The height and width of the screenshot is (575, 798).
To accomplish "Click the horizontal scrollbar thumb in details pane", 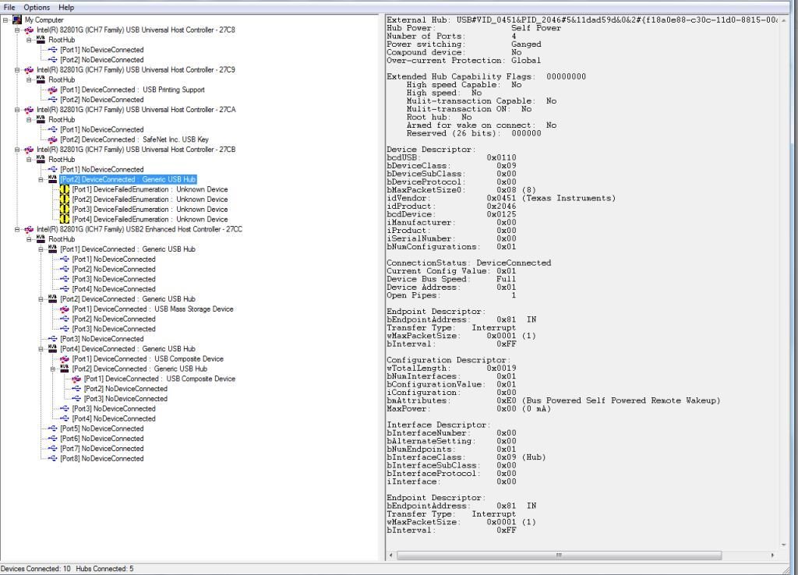I will pos(559,556).
